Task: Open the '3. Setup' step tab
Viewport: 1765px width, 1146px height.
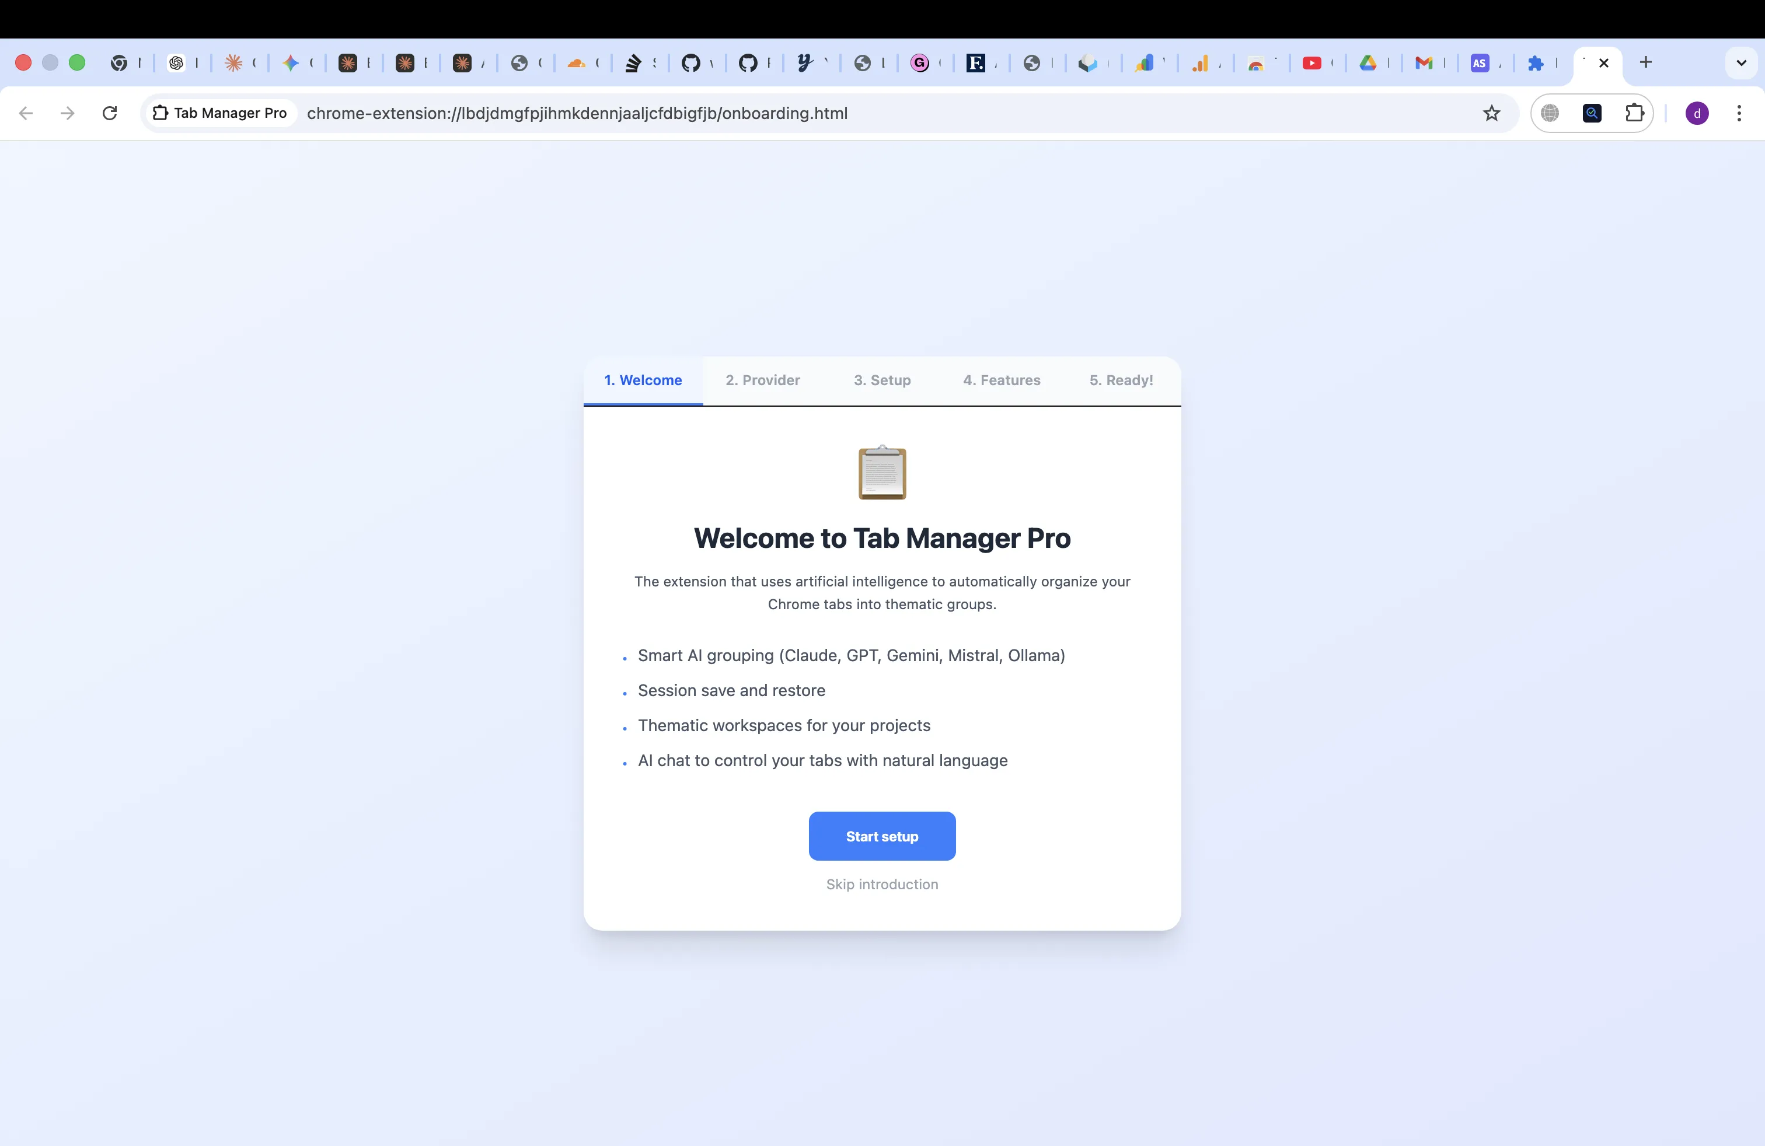Action: click(882, 380)
